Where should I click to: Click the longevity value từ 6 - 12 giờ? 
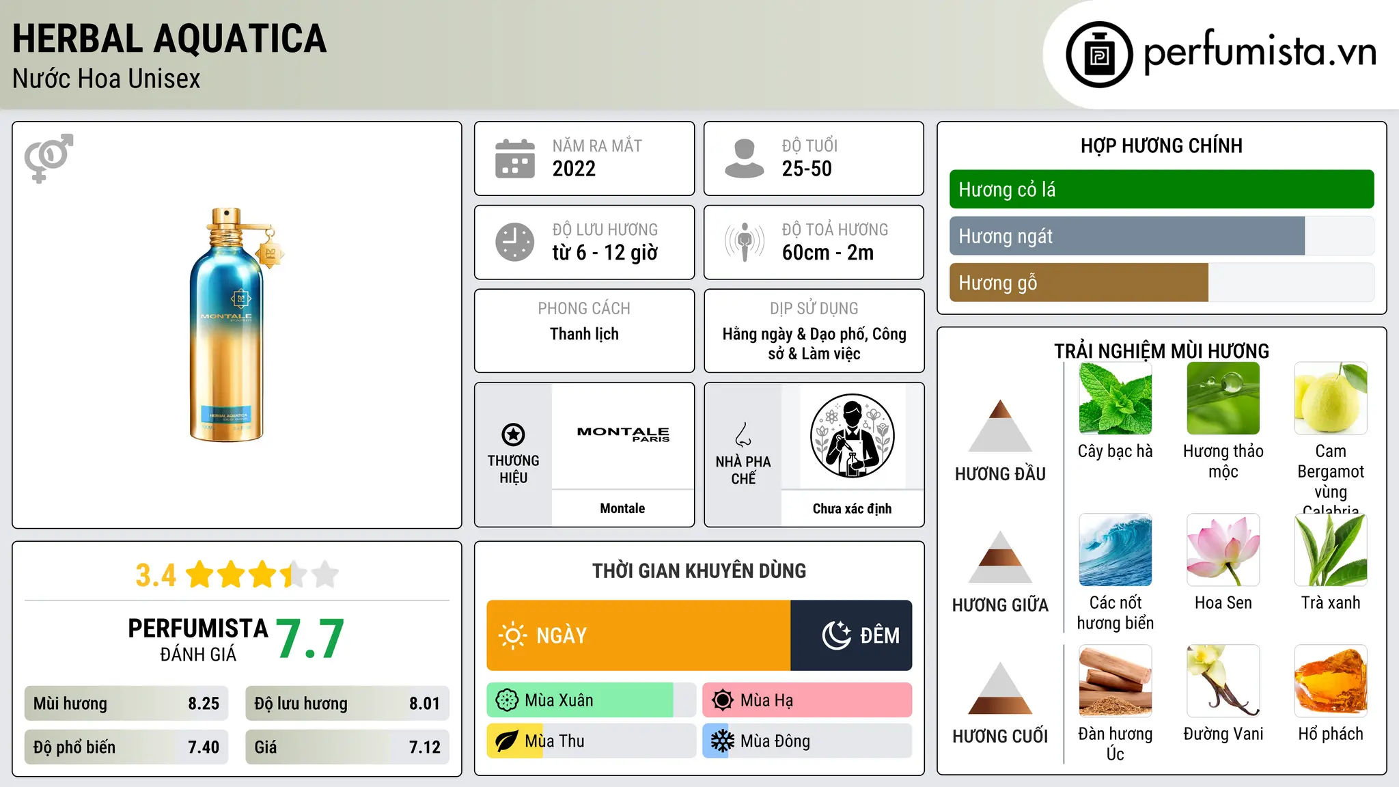pos(605,253)
